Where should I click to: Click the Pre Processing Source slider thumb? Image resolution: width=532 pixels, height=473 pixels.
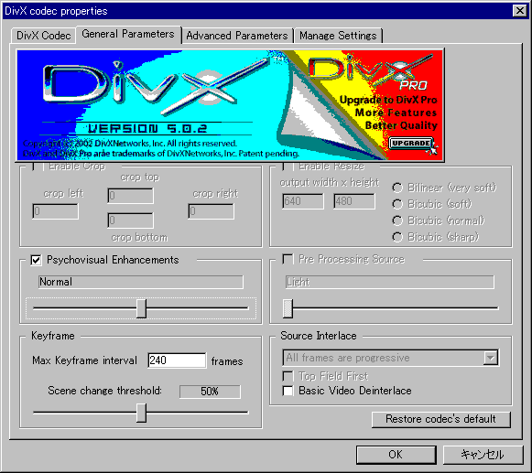coord(288,308)
